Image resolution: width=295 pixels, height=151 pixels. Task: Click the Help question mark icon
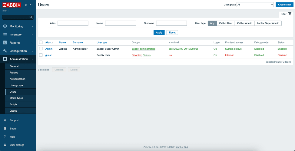(5, 137)
